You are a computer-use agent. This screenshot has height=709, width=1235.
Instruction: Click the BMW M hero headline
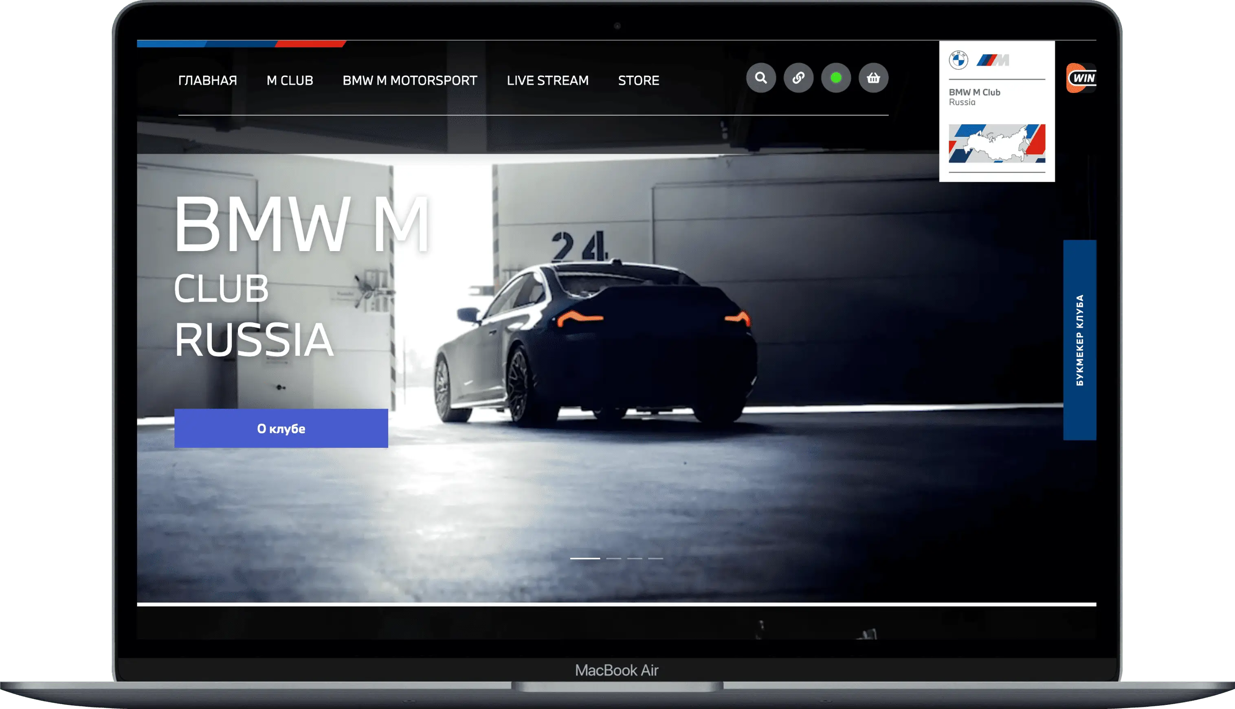point(302,225)
